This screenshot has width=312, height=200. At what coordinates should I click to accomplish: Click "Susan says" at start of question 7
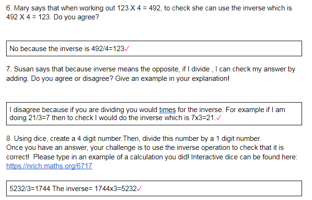[x=30, y=69]
